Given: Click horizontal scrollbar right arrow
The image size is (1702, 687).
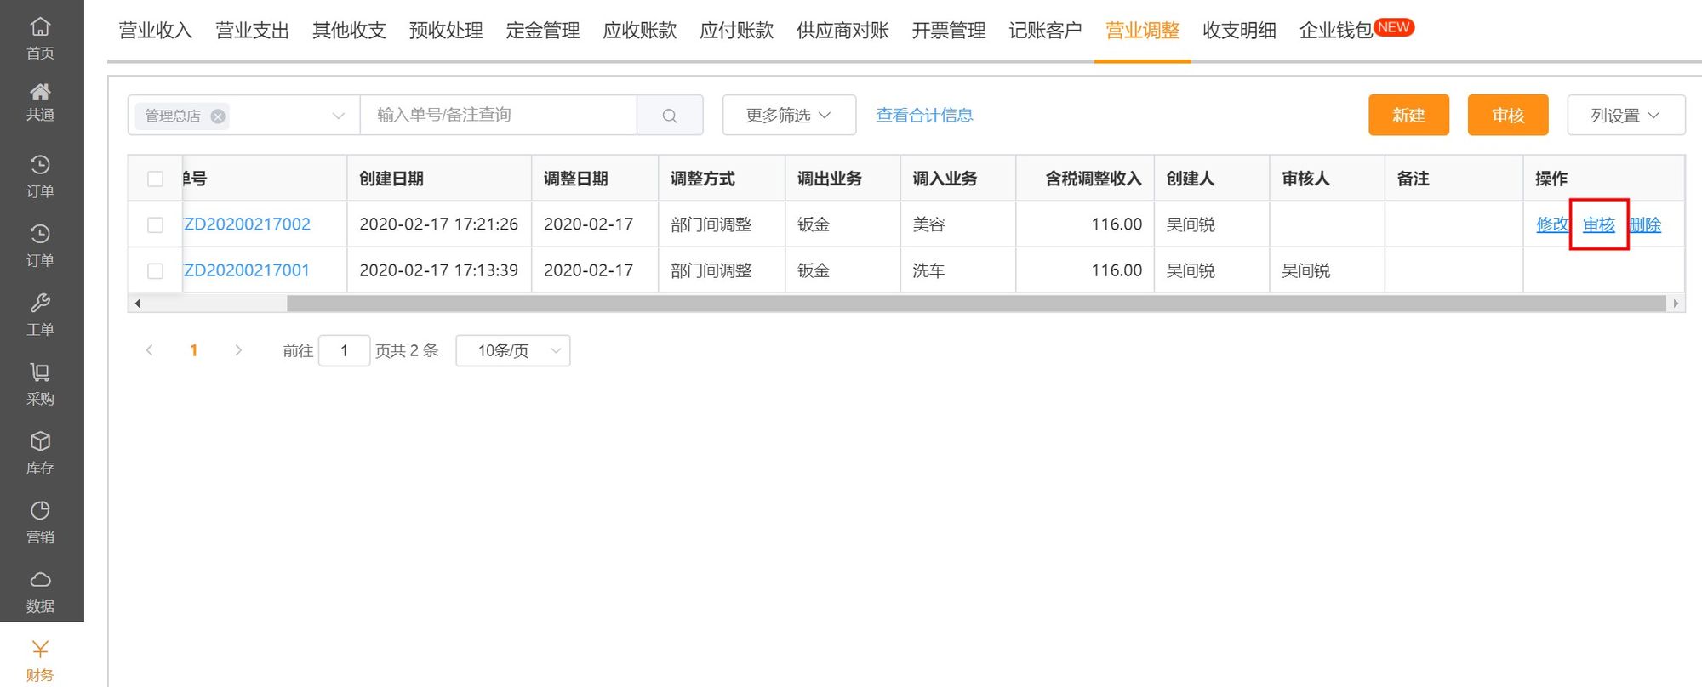Looking at the screenshot, I should 1676,304.
